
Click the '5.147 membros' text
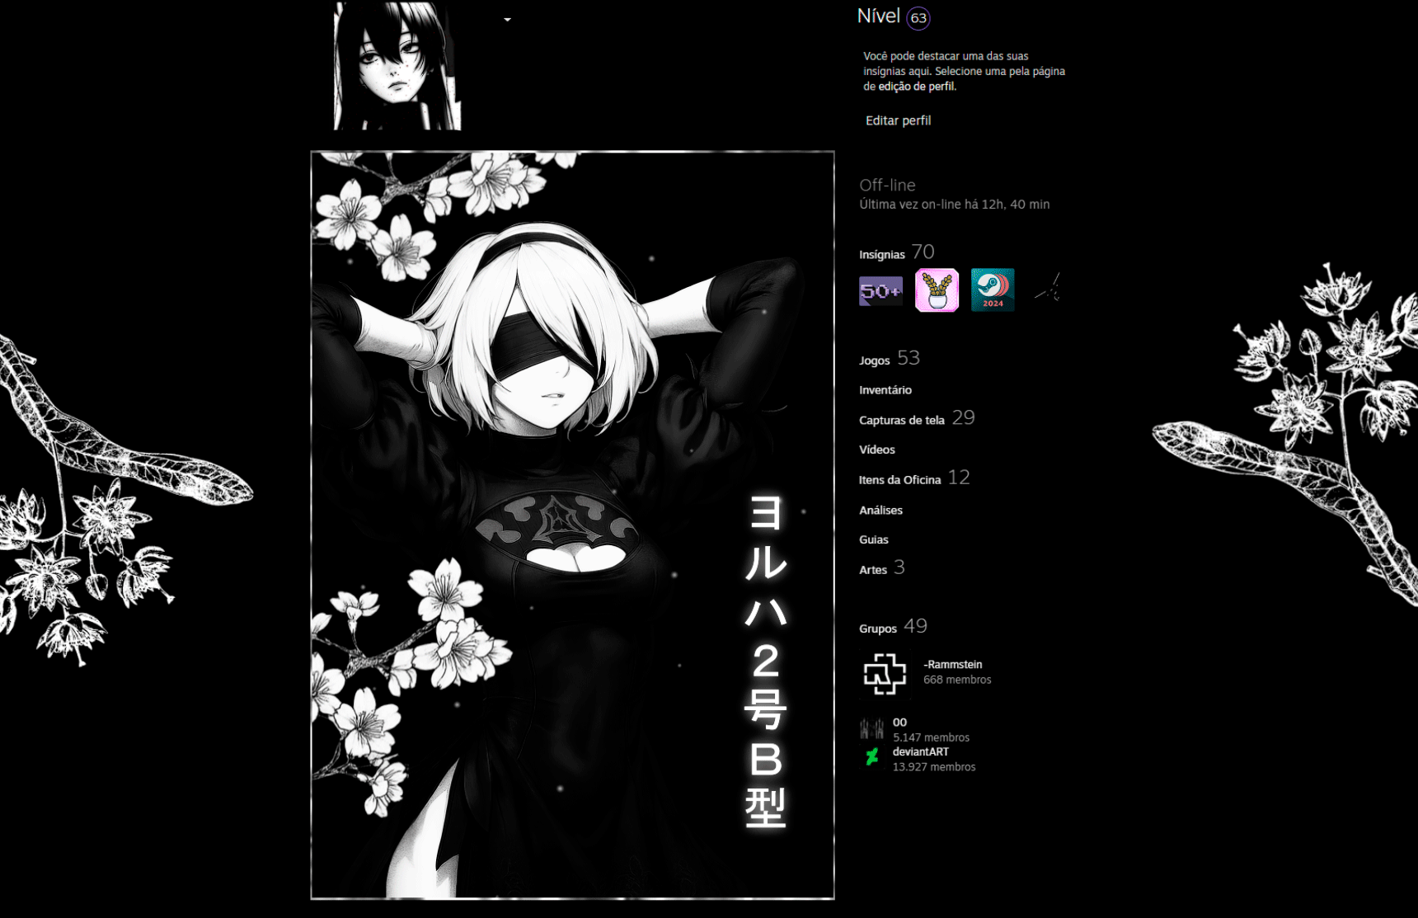click(931, 737)
